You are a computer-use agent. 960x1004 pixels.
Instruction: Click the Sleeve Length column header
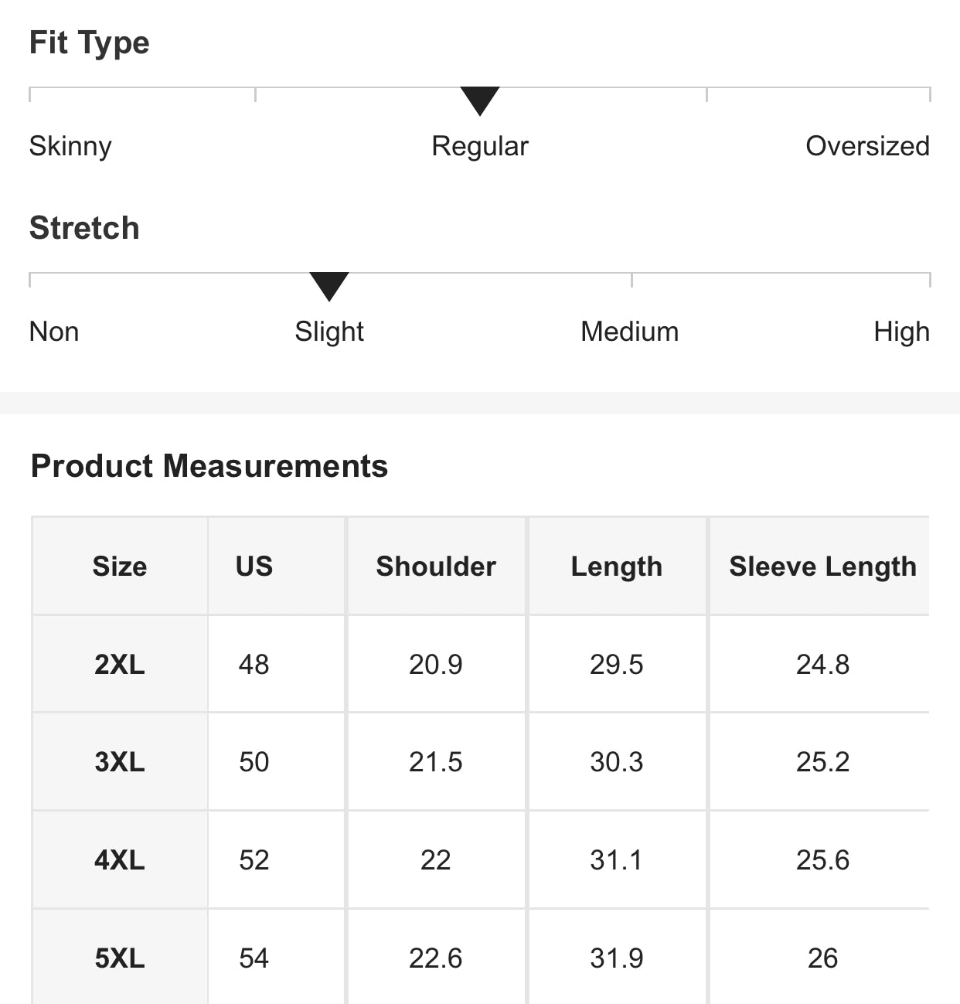coord(822,567)
